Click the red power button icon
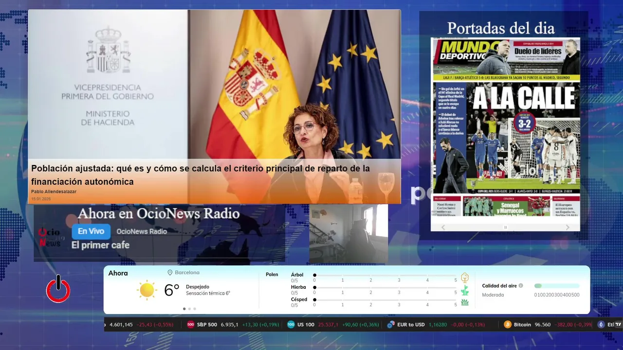This screenshot has width=623, height=350. click(x=58, y=289)
